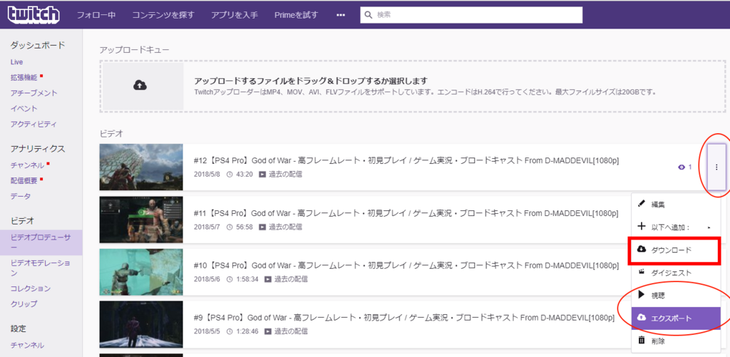Click the pencil icon next to 編集
Screen dimensions: 730x357
642,203
